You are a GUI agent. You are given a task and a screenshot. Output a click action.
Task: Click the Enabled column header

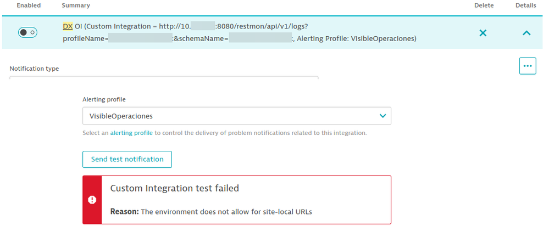29,5
